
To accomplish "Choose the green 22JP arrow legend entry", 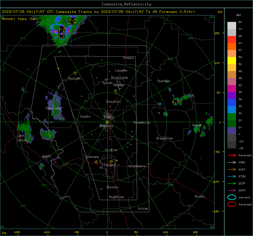I will point(232,183).
